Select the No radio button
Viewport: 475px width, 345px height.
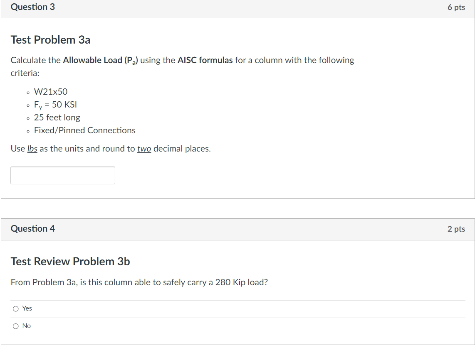coord(15,326)
